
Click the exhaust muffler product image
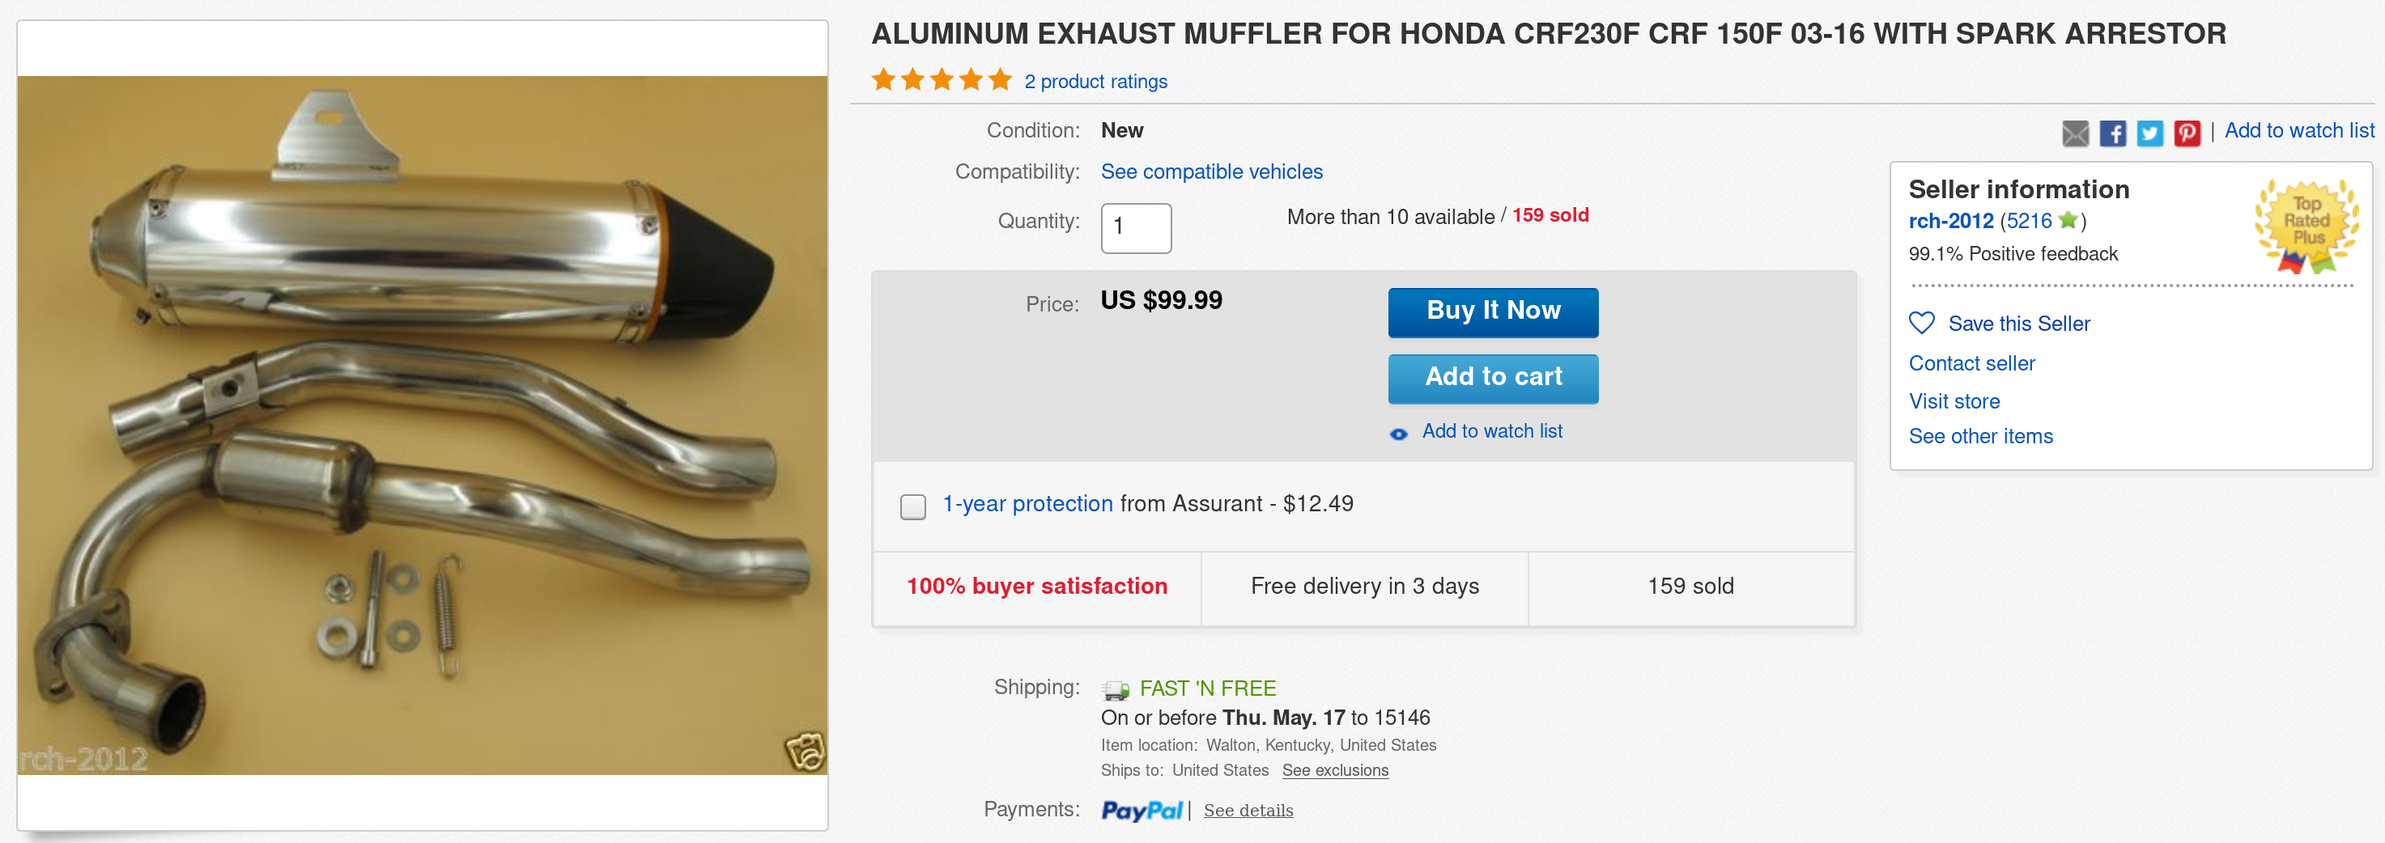point(422,425)
